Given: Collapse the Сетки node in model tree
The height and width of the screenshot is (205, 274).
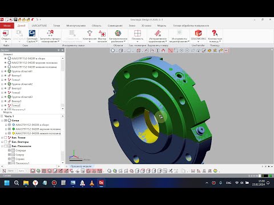Looking at the screenshot, I should pos(2,121).
